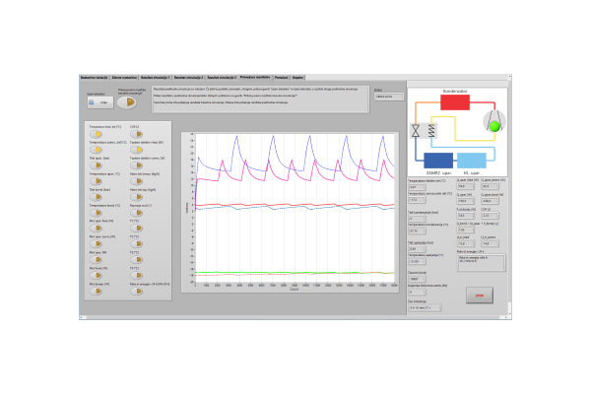This screenshot has height=394, width=591.
Task: Click the red Kondenzator block in the diagram
Action: click(x=454, y=104)
